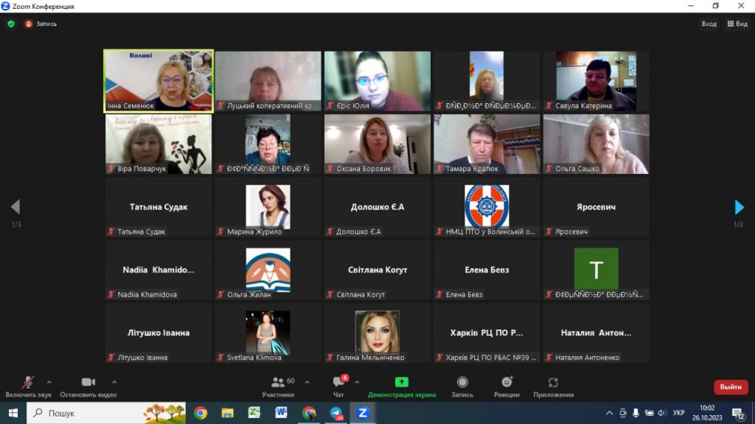Click the green encryption shield icon
Viewport: 755px width, 424px height.
pyautogui.click(x=11, y=24)
